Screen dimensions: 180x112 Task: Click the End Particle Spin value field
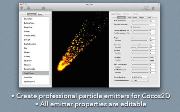pos(152,70)
